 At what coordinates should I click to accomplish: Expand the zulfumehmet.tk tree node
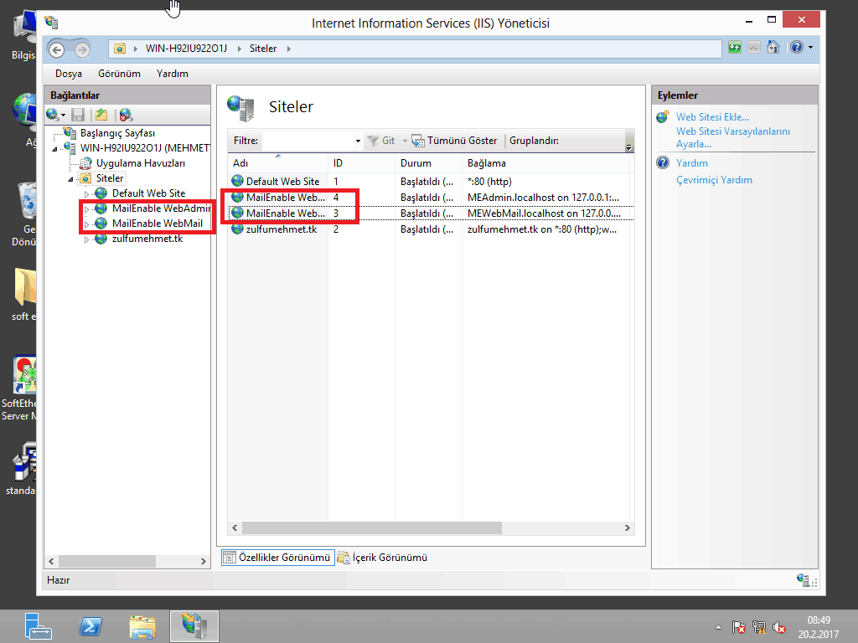pos(86,239)
